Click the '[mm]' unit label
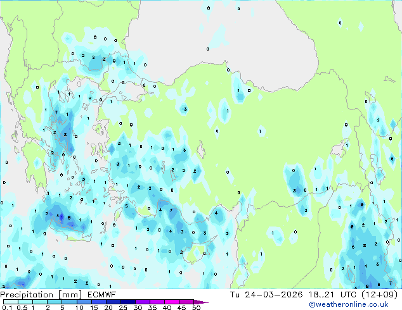 tap(70, 295)
